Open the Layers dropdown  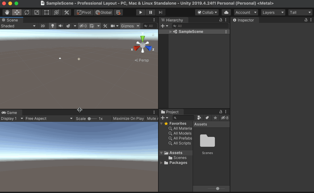tap(273, 12)
